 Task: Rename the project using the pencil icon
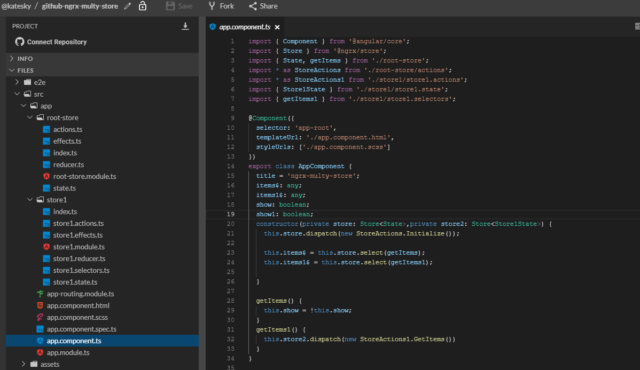(128, 6)
